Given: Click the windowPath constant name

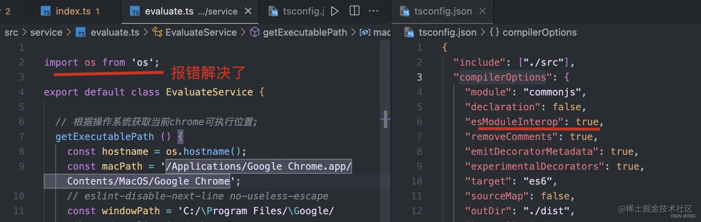Looking at the screenshot, I should click(x=131, y=210).
